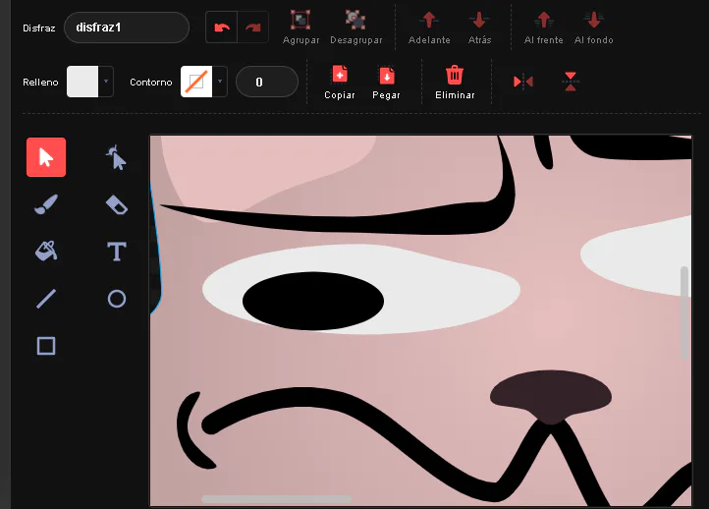Image resolution: width=709 pixels, height=509 pixels.
Task: Select the Rectangle tool
Action: (46, 346)
